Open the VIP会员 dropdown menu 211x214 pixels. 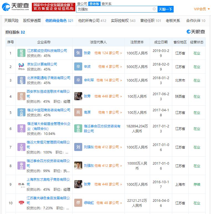click(202, 9)
